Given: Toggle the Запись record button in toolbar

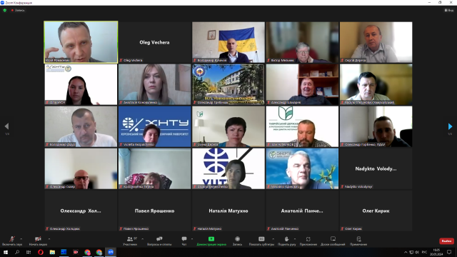Looking at the screenshot, I should 237,241.
